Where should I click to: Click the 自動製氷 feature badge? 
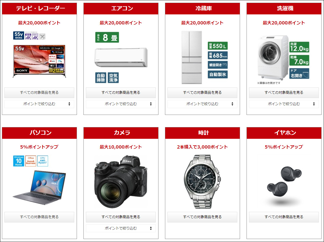(217, 74)
